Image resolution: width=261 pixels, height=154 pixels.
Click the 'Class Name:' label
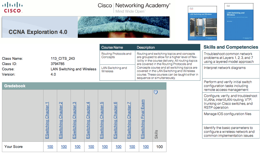tap(12, 59)
